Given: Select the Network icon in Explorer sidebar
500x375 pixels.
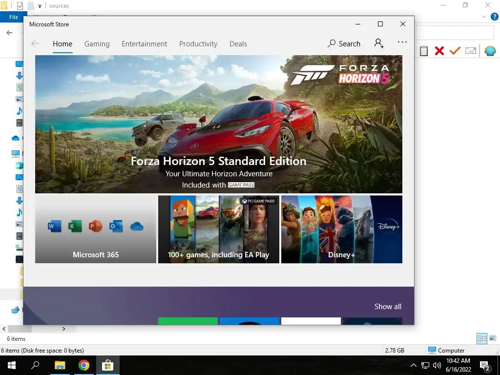Looking at the screenshot, I should pos(16,310).
